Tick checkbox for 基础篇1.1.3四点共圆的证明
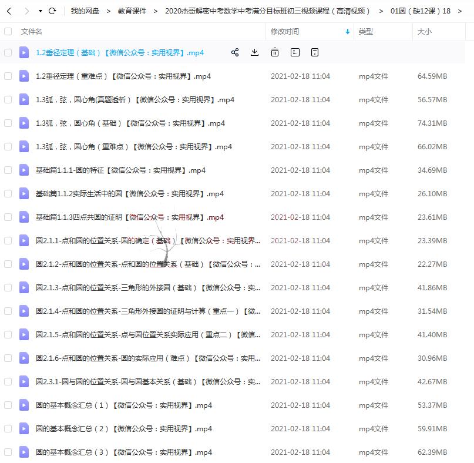The height and width of the screenshot is (463, 474). tap(8, 217)
